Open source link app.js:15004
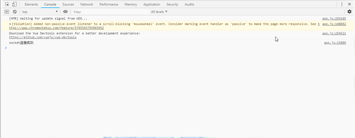 coord(335,43)
